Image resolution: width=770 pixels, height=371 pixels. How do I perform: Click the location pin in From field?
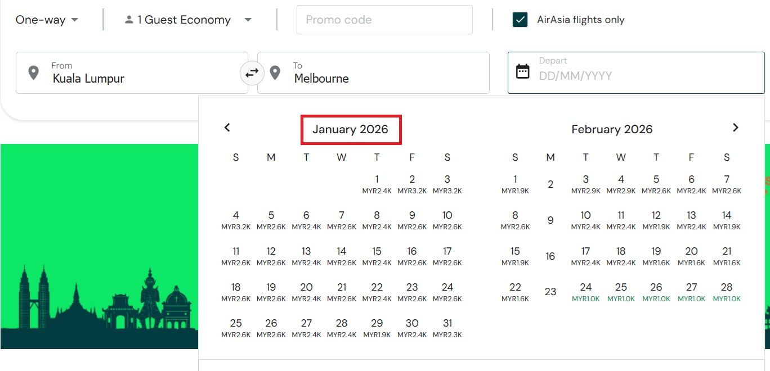pos(33,73)
